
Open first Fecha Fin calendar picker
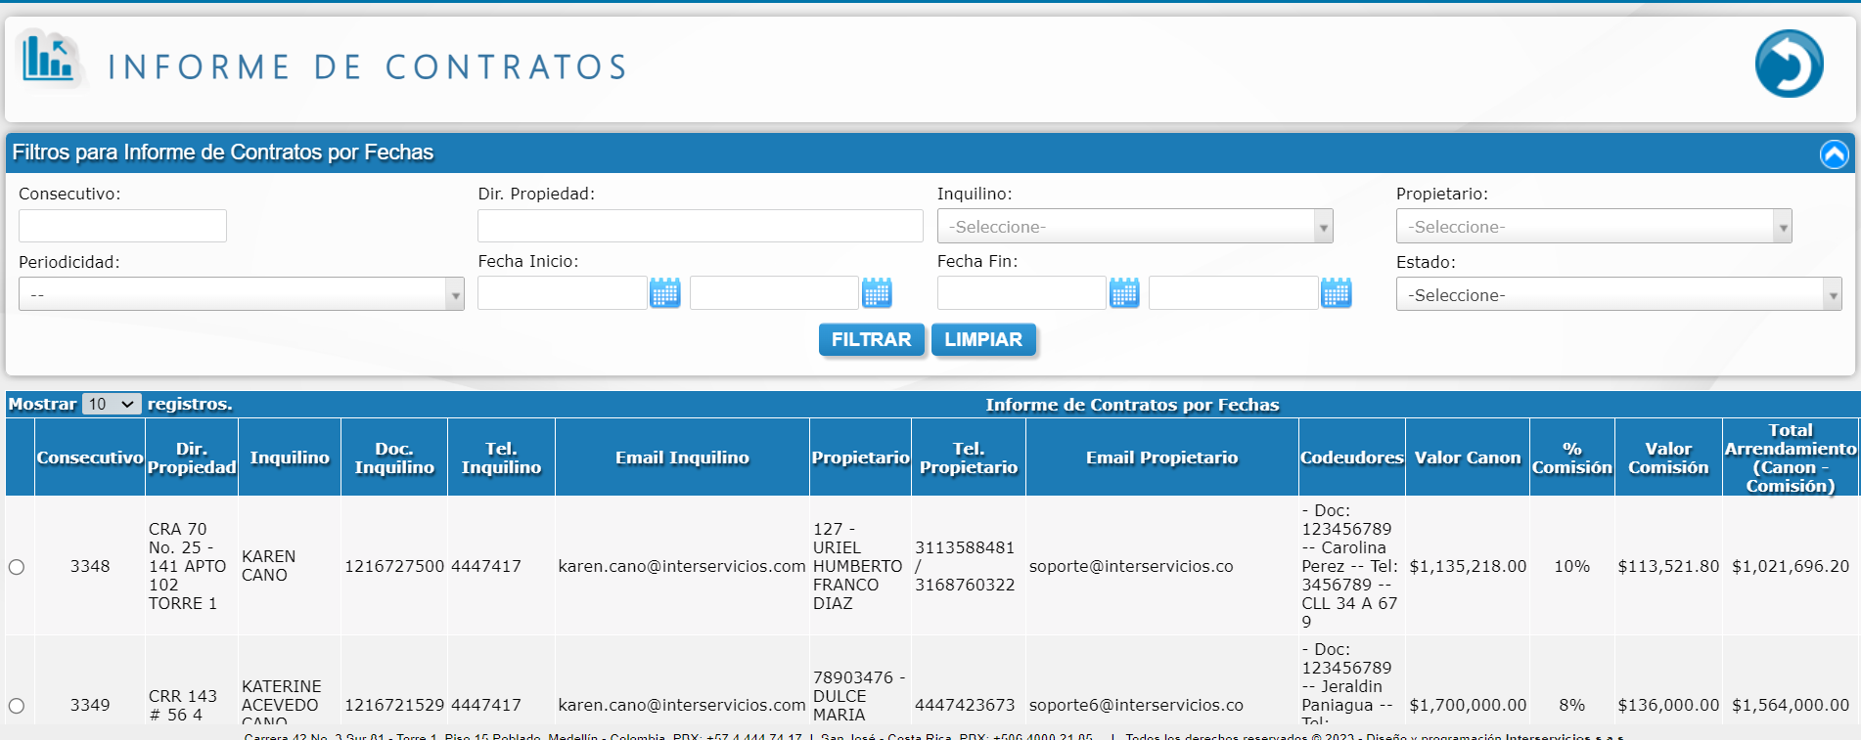1124,292
